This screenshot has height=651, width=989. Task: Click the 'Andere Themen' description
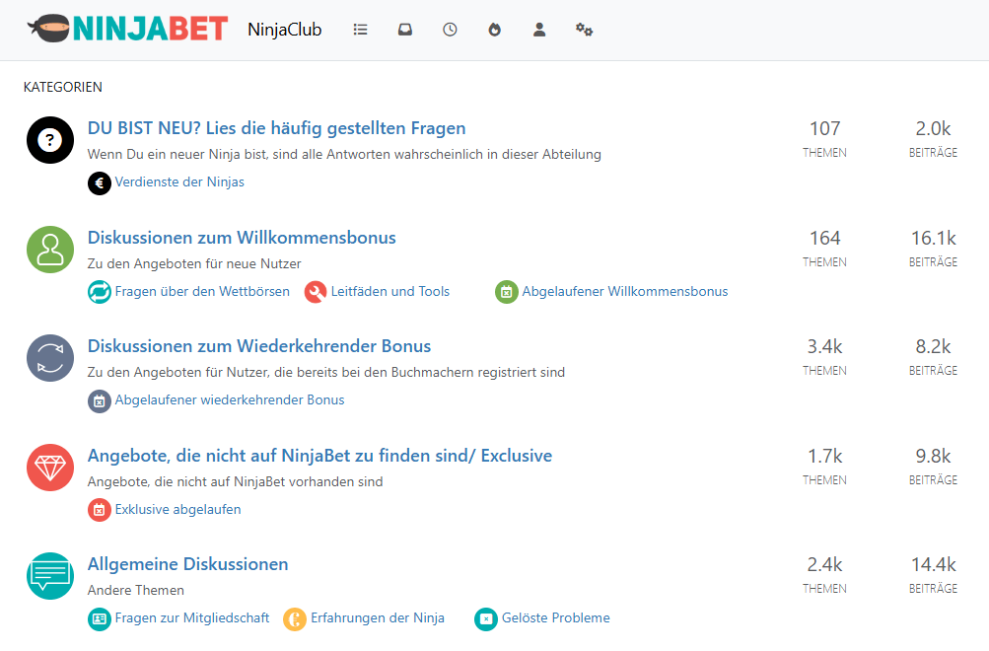pos(136,591)
